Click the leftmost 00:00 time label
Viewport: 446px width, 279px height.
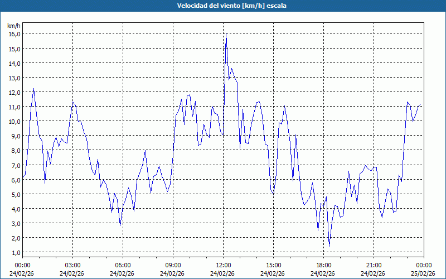tap(22, 265)
